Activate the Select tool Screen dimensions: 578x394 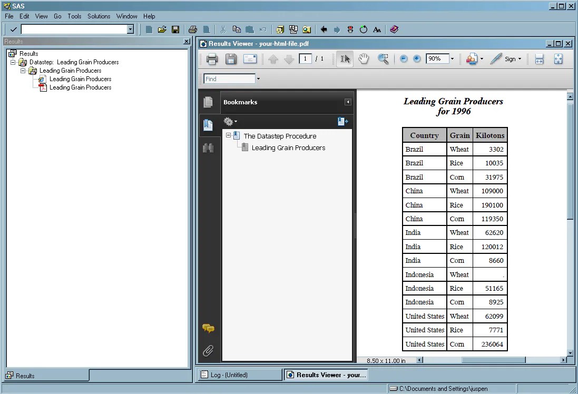(x=345, y=59)
